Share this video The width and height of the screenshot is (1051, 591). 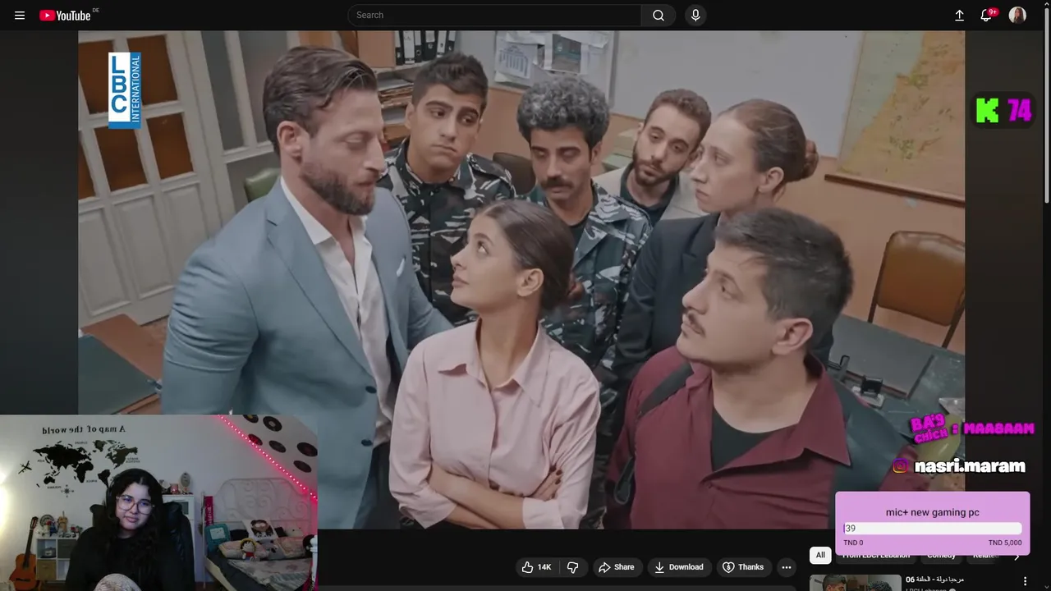tap(617, 567)
